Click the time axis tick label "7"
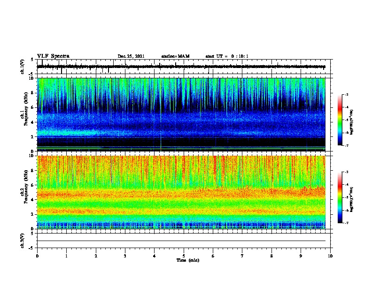This screenshot has height=287, width=372. coord(242,256)
